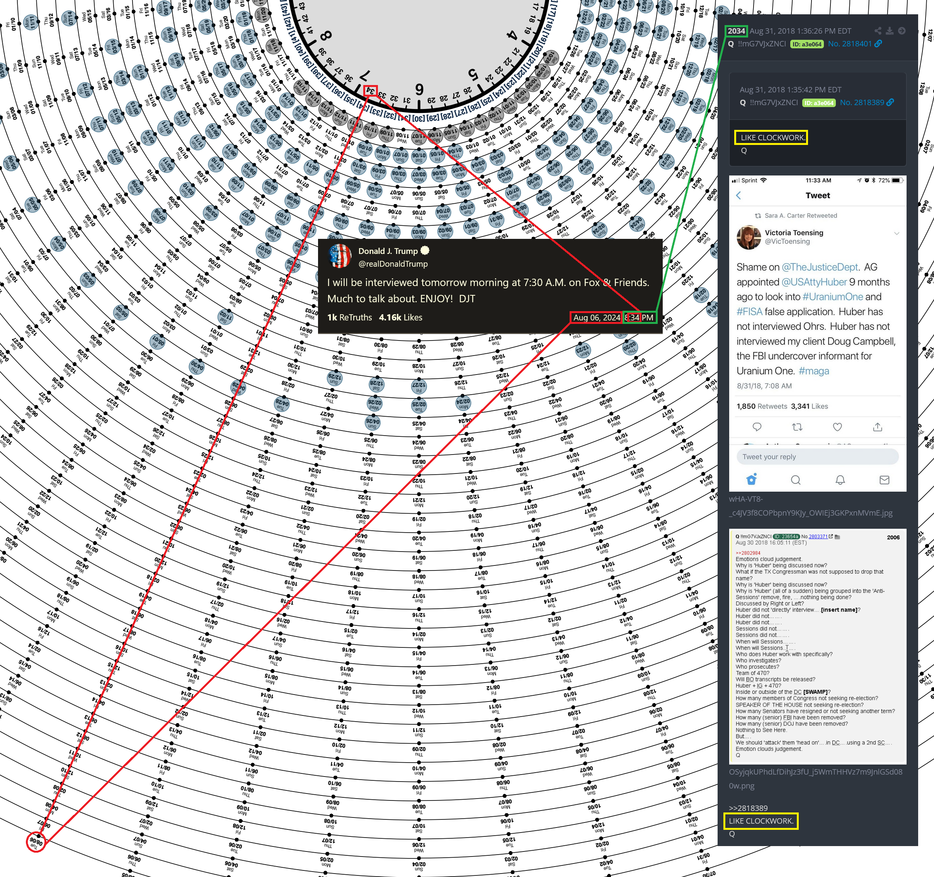
Task: Open the Twitter Home tab icon
Action: pos(752,479)
